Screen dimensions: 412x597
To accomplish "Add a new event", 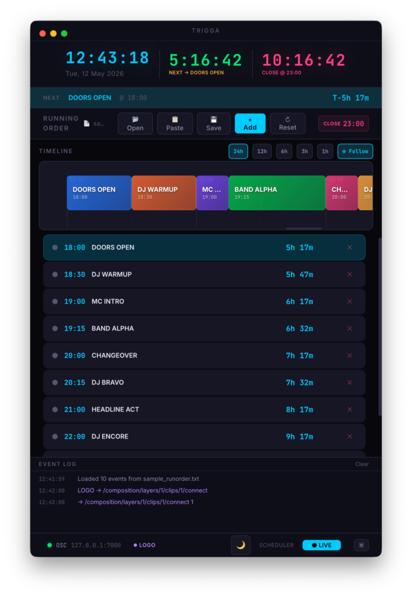I will point(250,124).
